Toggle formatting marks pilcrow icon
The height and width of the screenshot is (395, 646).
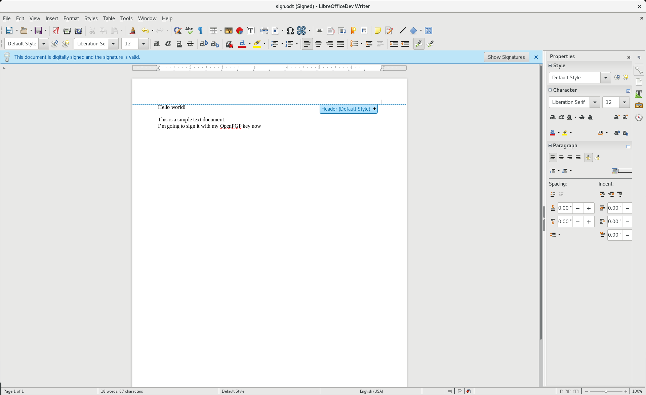pyautogui.click(x=200, y=31)
